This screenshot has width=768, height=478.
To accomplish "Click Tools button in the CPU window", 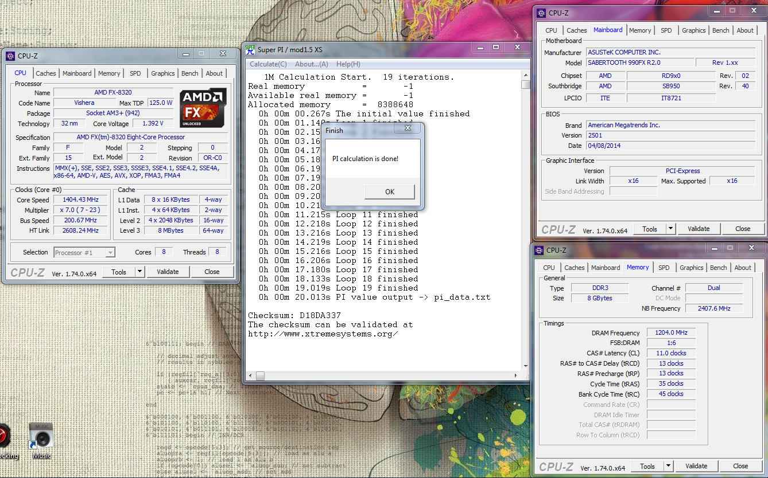I will tap(119, 272).
